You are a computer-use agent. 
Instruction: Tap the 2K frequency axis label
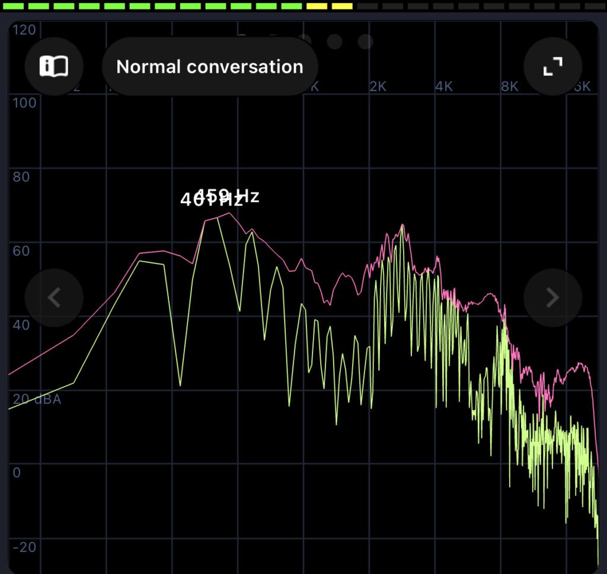(x=378, y=86)
